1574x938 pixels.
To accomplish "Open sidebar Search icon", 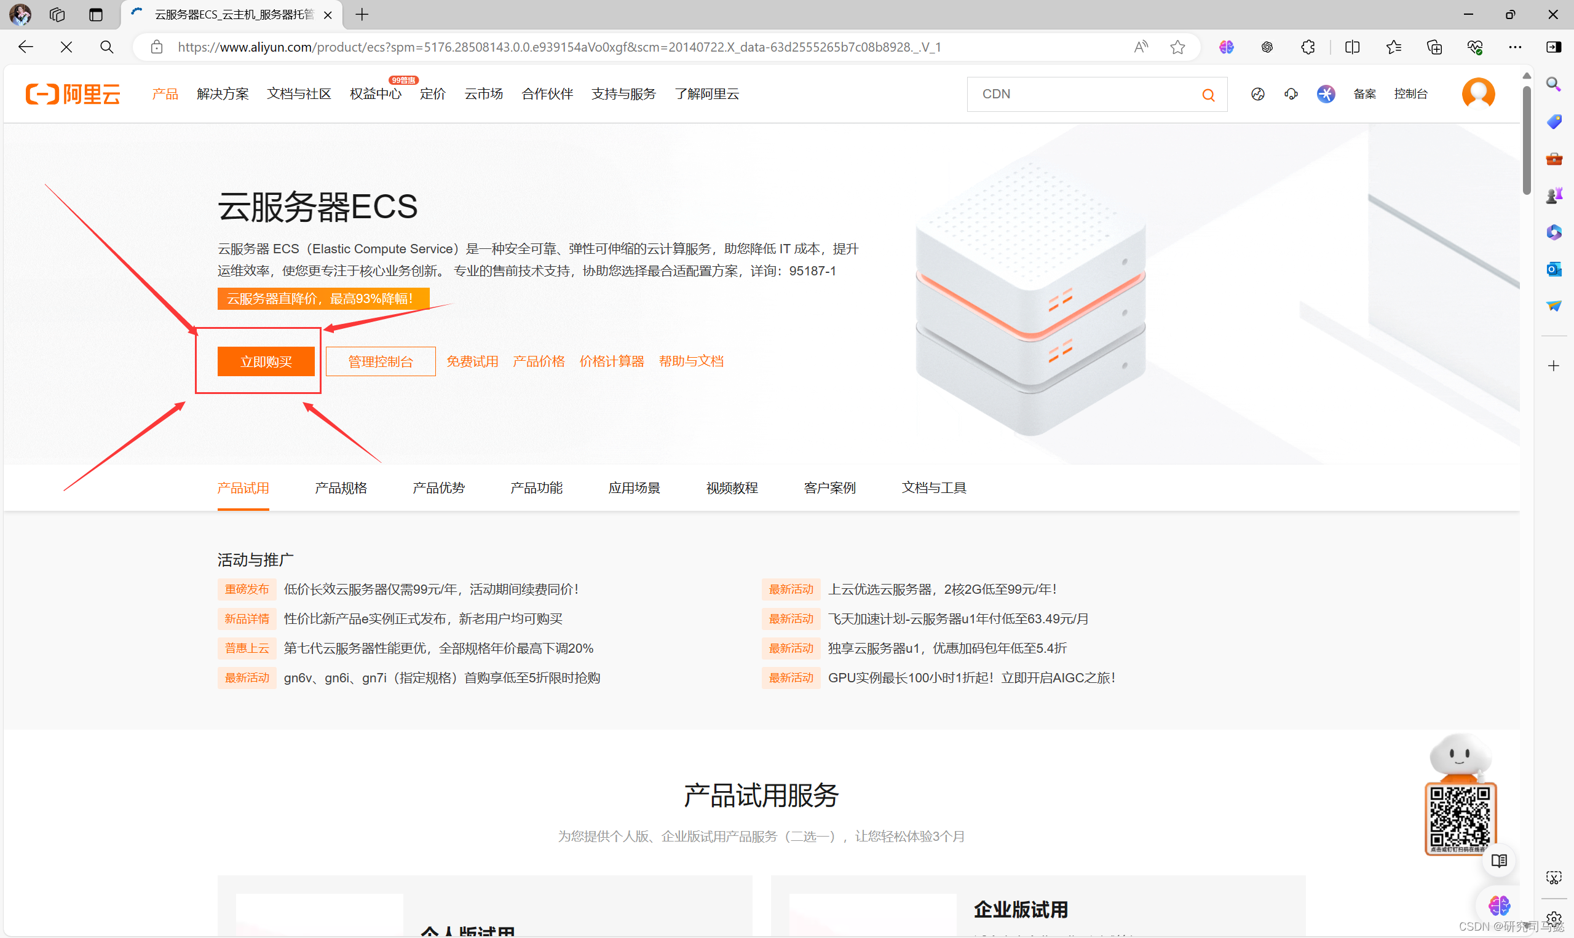I will click(x=1554, y=84).
